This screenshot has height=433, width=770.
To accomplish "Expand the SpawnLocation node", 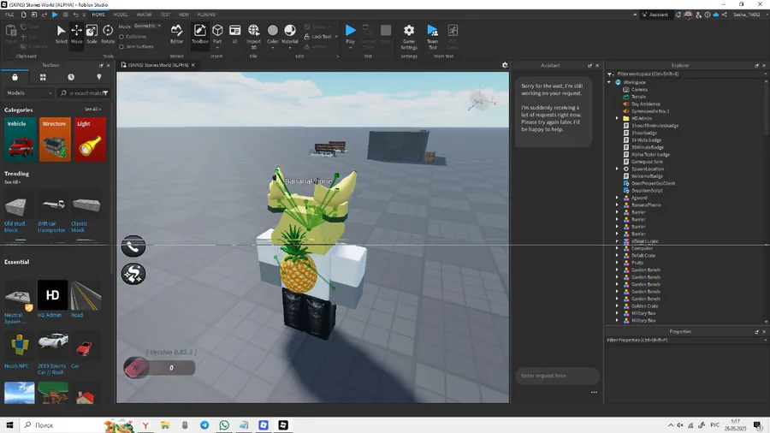I will coord(617,169).
